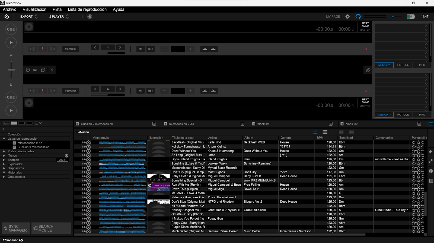Screen dimensions: 434x243
Task: Open the tag panel icon on right sidebar
Action: (431, 152)
